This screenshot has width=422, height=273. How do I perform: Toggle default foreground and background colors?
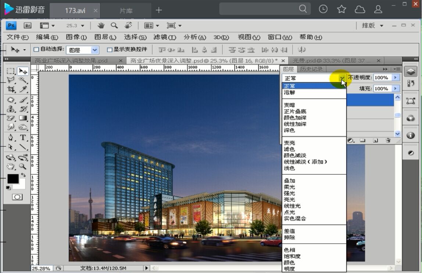(7, 188)
